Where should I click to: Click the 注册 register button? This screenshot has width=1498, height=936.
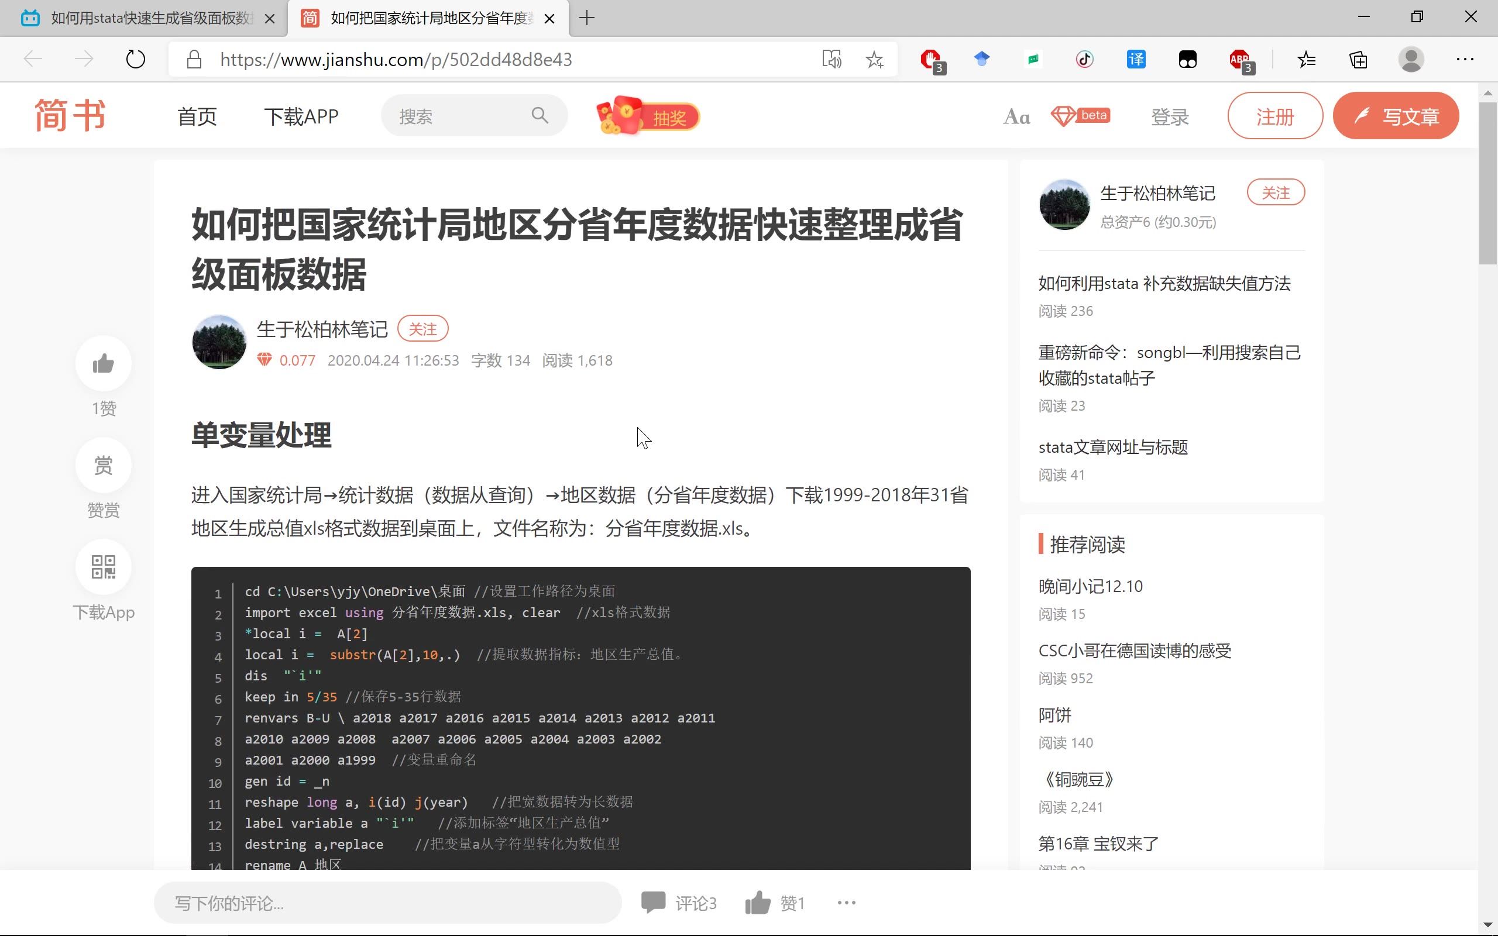tap(1274, 116)
